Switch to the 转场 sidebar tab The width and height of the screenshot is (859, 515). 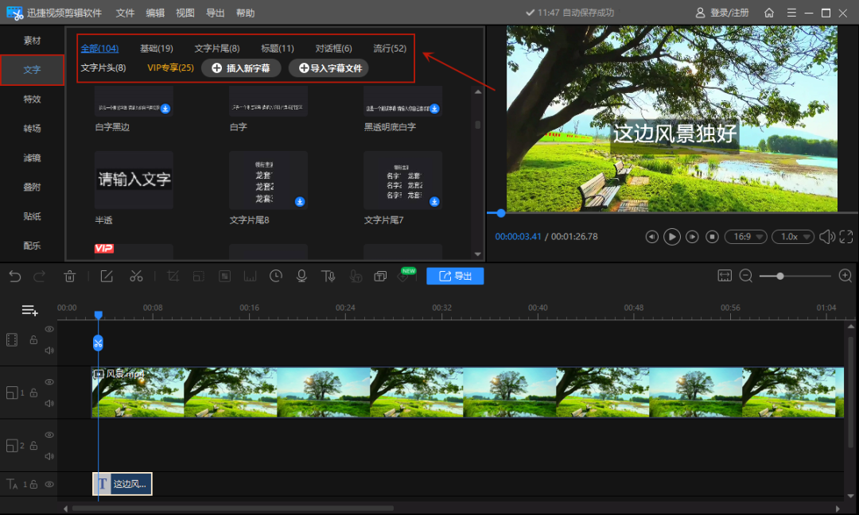click(32, 129)
